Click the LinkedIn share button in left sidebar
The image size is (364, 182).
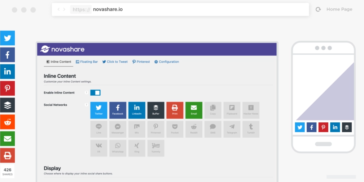click(8, 72)
